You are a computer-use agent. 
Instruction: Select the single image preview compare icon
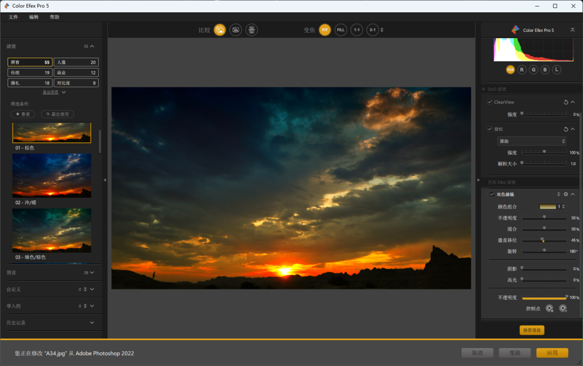click(219, 30)
